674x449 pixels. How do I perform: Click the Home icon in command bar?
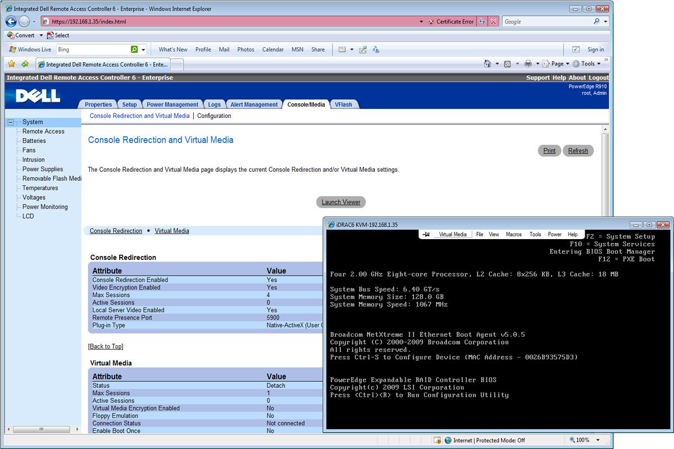(488, 64)
